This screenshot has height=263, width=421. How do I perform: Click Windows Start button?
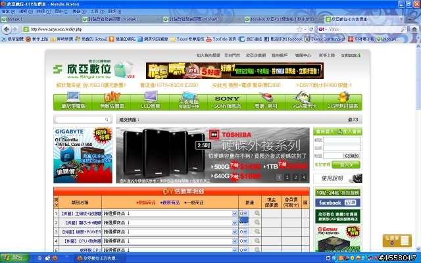coord(14,258)
